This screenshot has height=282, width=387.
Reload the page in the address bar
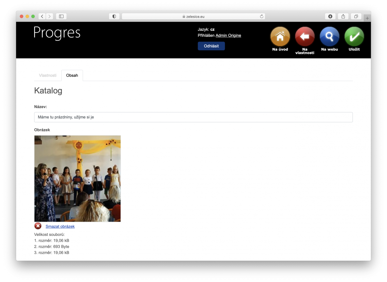[262, 16]
